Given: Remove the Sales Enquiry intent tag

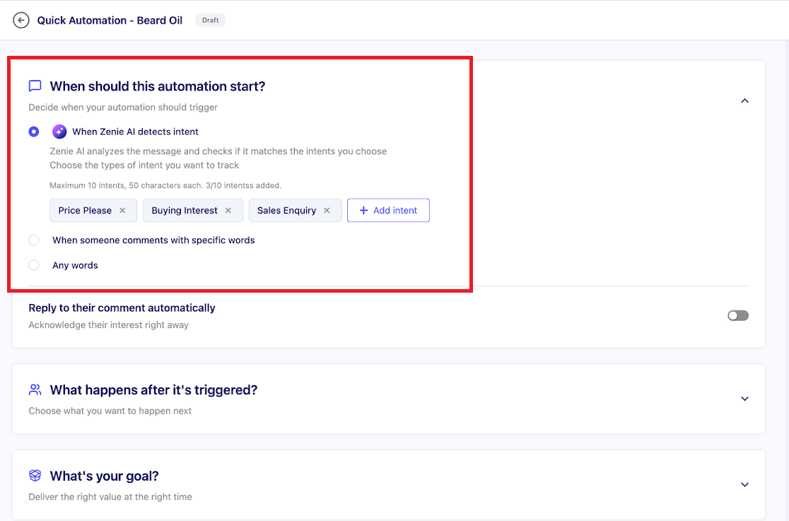Looking at the screenshot, I should 327,211.
